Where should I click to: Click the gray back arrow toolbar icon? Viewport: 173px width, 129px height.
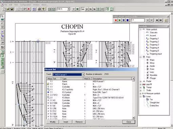tap(74, 9)
